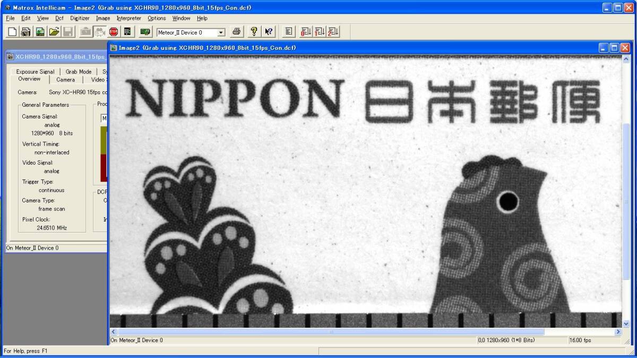Click the Save floppy disk icon
The image size is (637, 358).
tap(67, 32)
